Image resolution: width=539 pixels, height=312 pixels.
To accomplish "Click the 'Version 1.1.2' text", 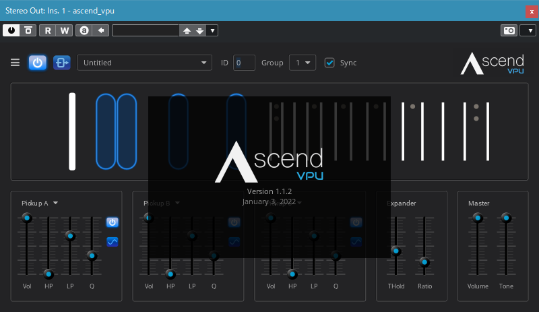I will pyautogui.click(x=269, y=191).
